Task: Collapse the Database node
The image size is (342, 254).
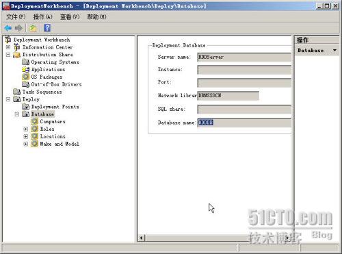Action: coord(17,114)
